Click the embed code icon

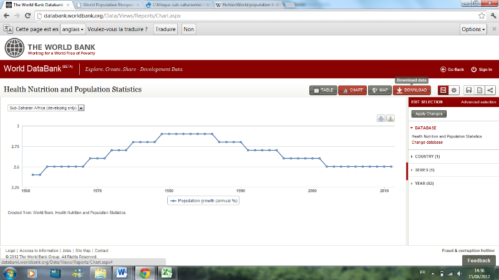click(x=480, y=90)
